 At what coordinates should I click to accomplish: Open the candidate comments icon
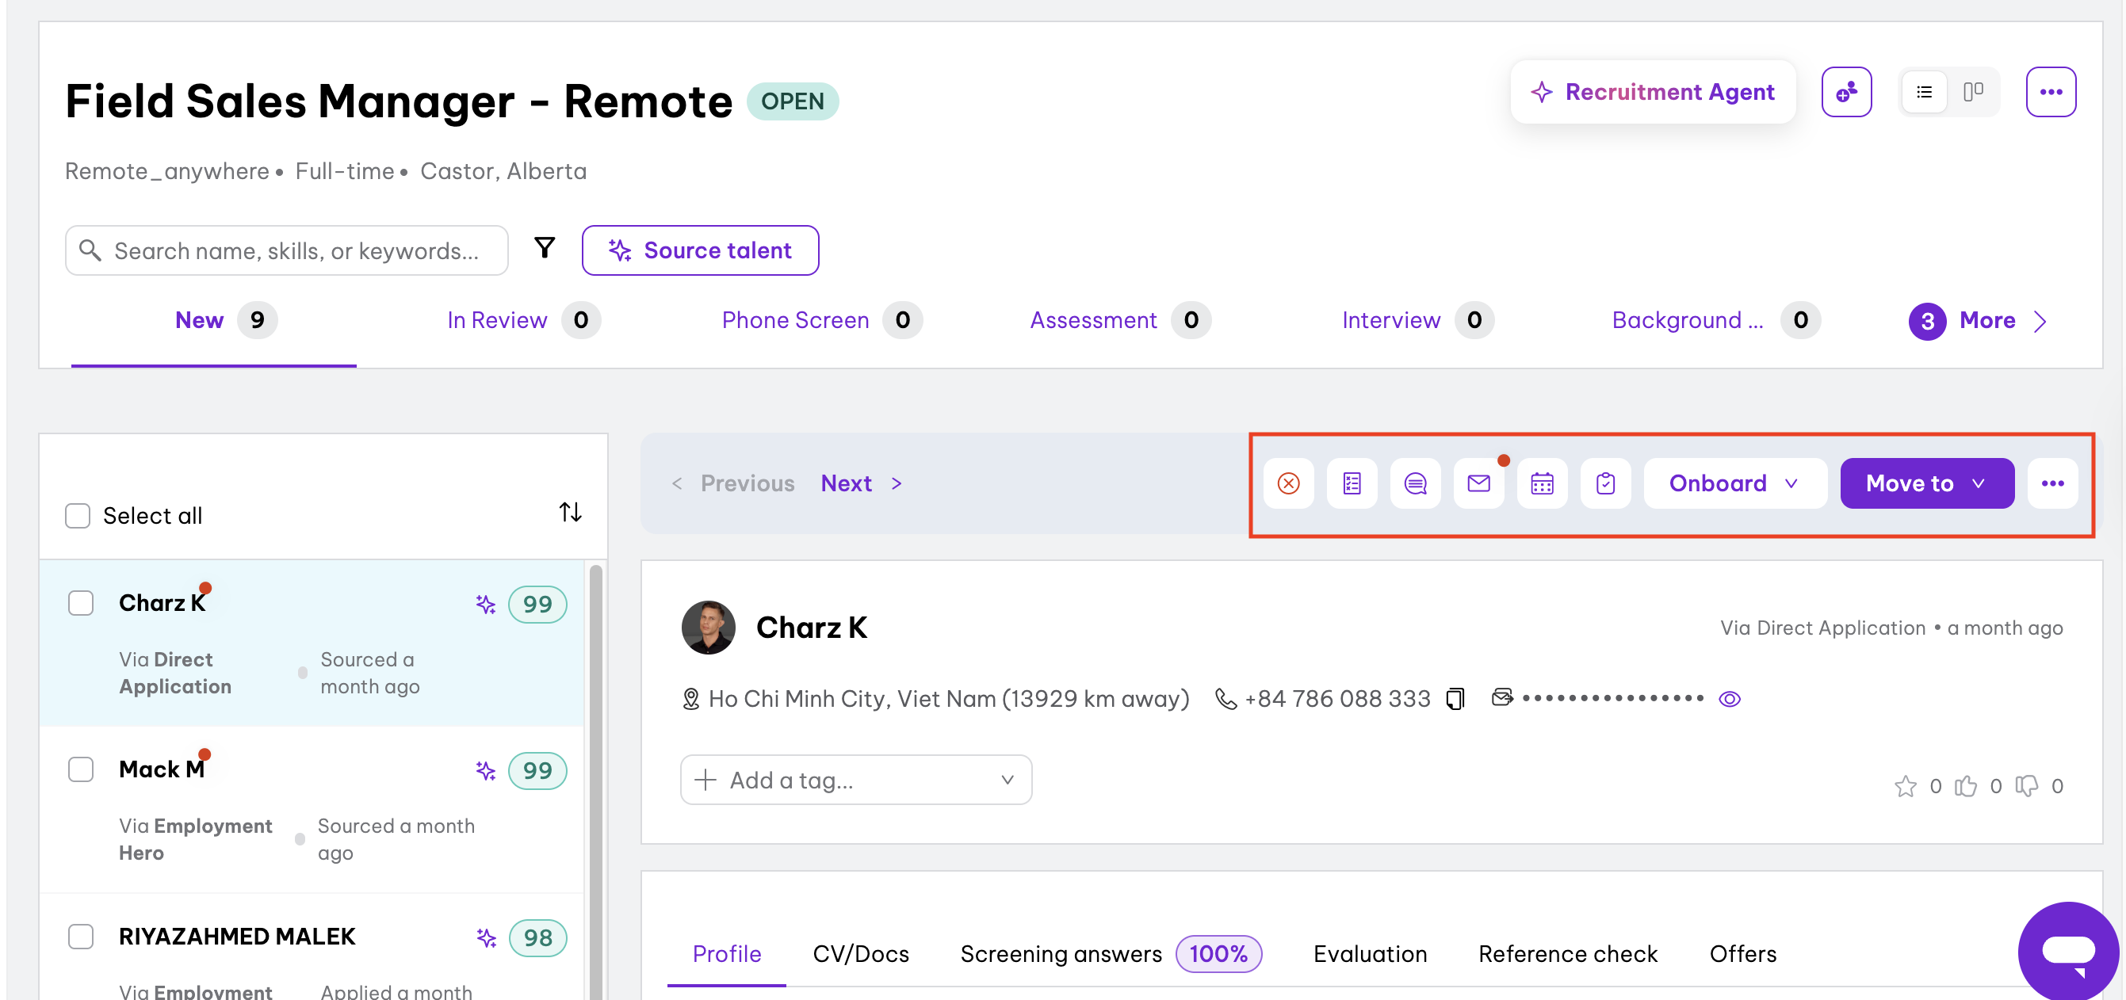(x=1416, y=483)
